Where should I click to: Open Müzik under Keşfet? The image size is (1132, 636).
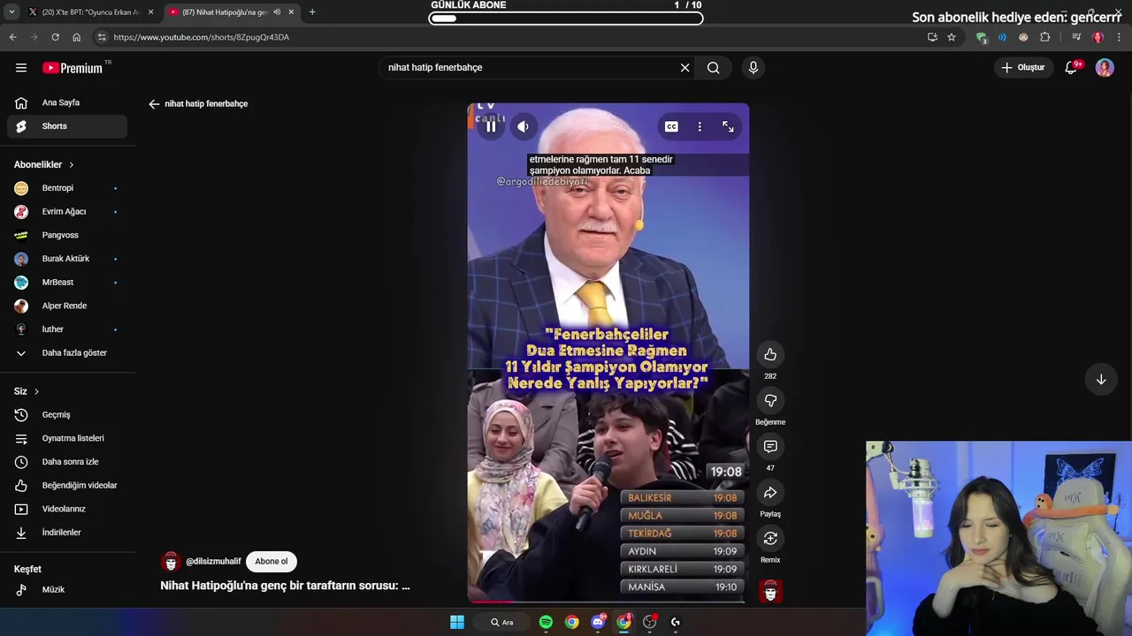pyautogui.click(x=67, y=589)
